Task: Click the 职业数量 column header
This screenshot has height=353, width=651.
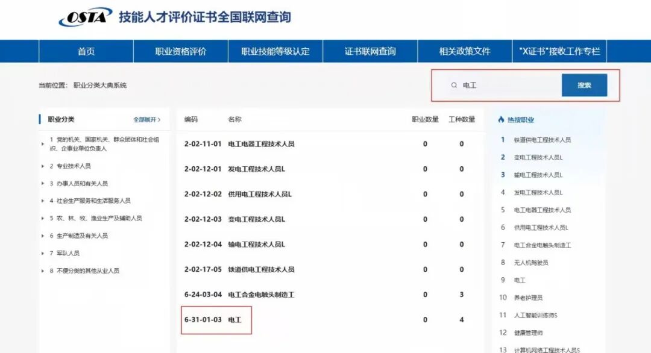Action: pyautogui.click(x=425, y=119)
